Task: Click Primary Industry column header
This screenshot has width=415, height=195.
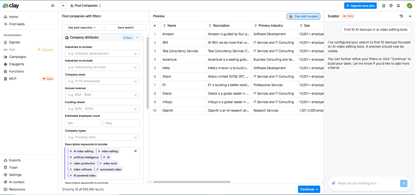Action: click(x=274, y=25)
